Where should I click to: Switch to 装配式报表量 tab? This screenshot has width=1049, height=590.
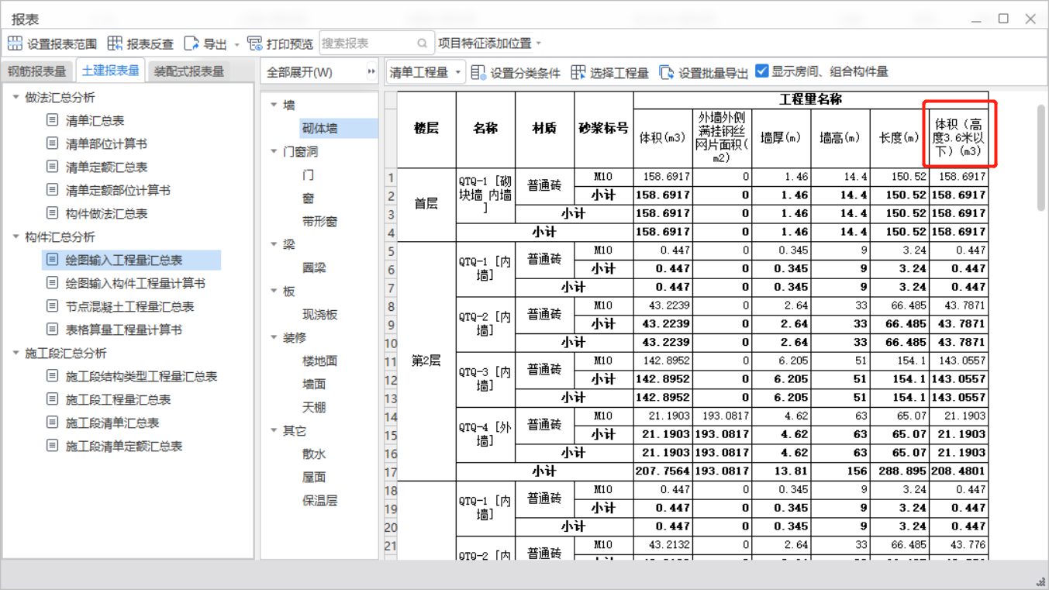[188, 71]
